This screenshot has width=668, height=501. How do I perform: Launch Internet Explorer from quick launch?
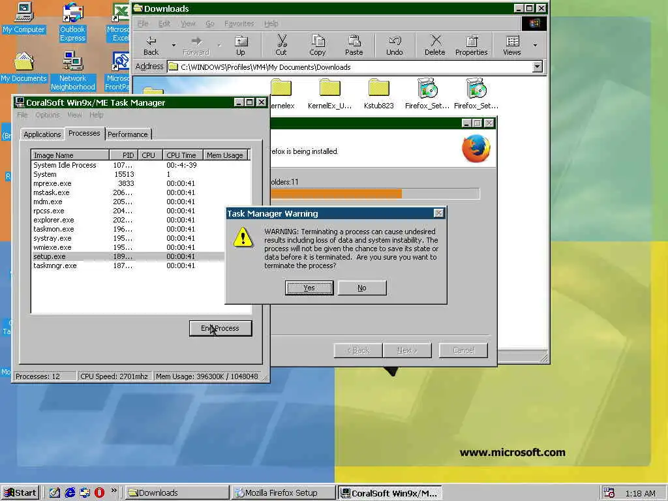pyautogui.click(x=69, y=493)
